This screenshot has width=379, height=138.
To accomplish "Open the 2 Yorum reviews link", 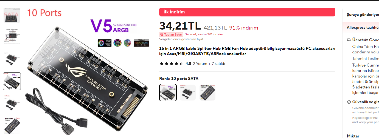I will pyautogui.click(x=200, y=64).
